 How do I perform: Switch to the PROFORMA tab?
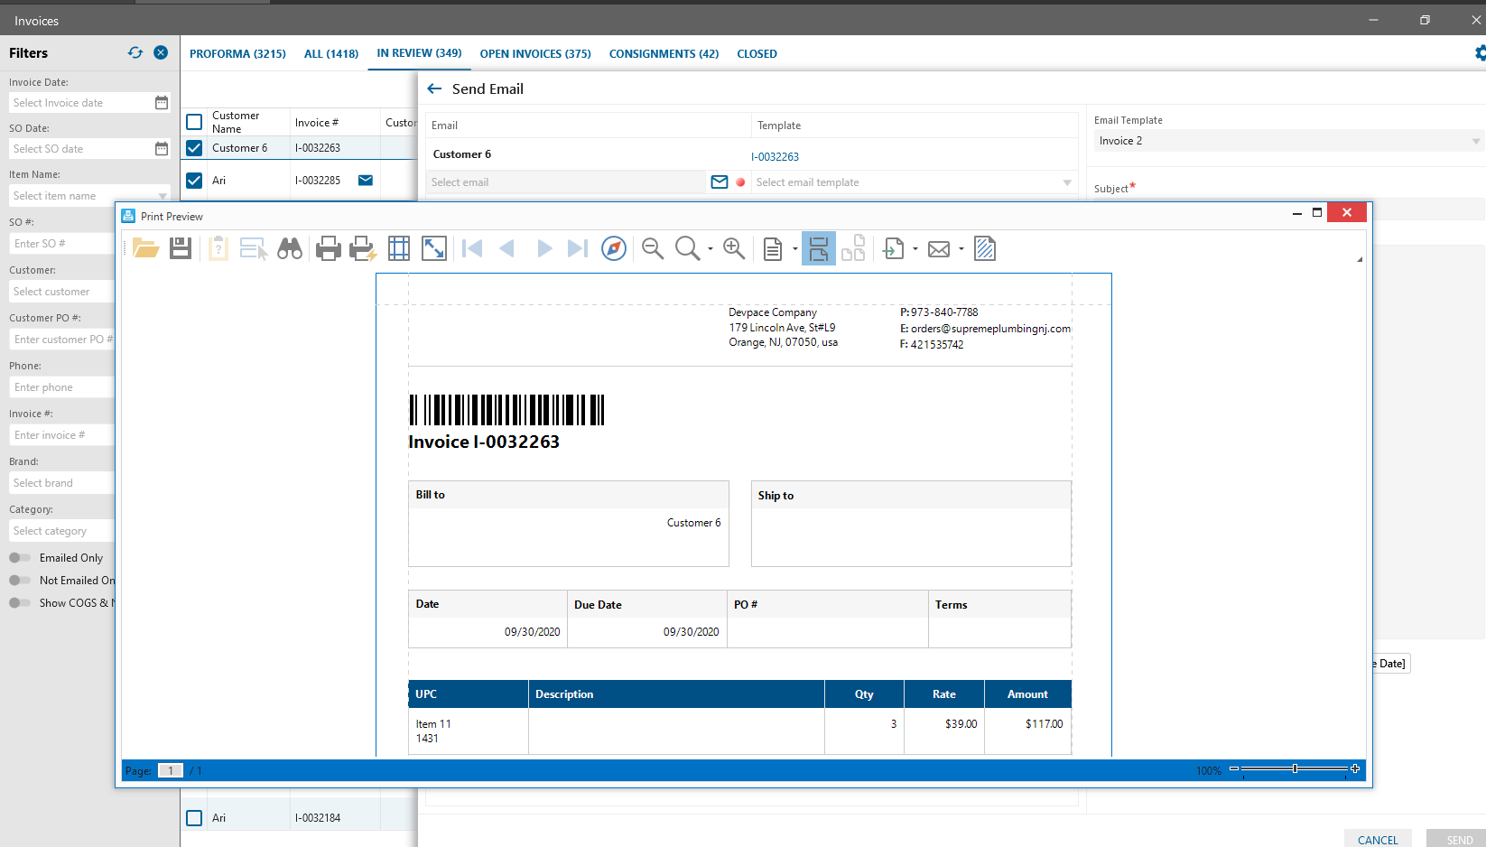(237, 54)
